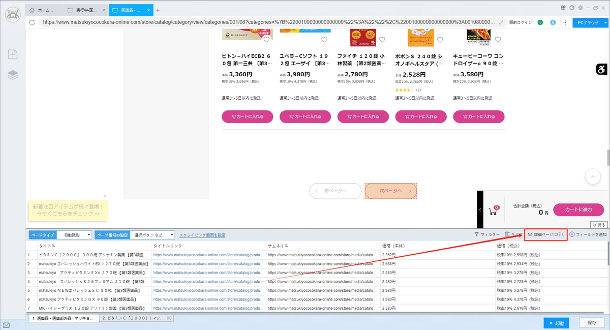Click クリア to clear data
Image resolution: width=610 pixels, height=330 pixels.
(513, 235)
